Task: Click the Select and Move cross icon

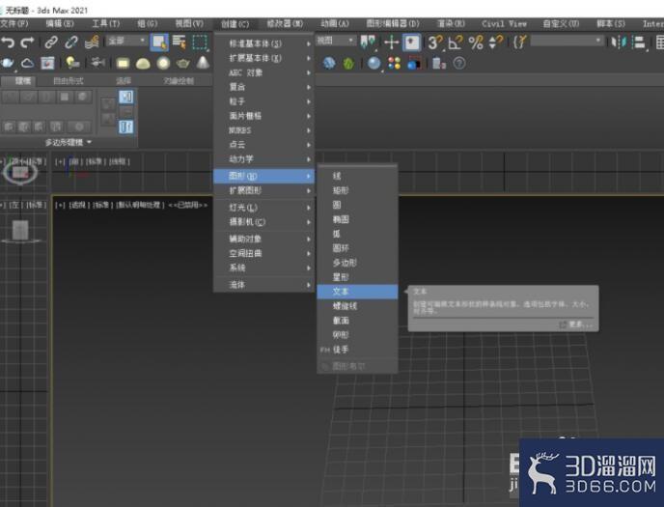Action: click(391, 42)
